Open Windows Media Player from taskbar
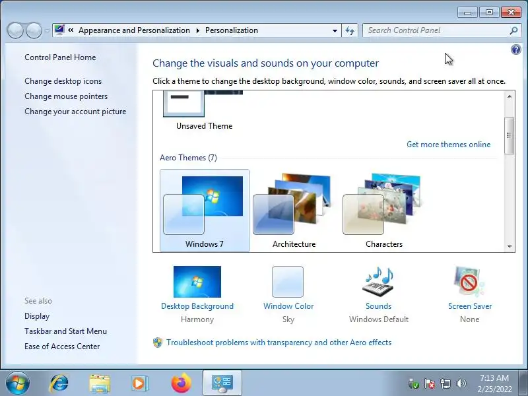Screen dimensions: 528x396 (139, 383)
